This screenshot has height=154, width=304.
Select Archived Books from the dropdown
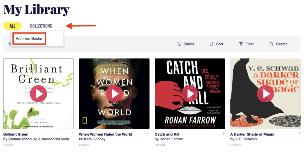pos(29,39)
